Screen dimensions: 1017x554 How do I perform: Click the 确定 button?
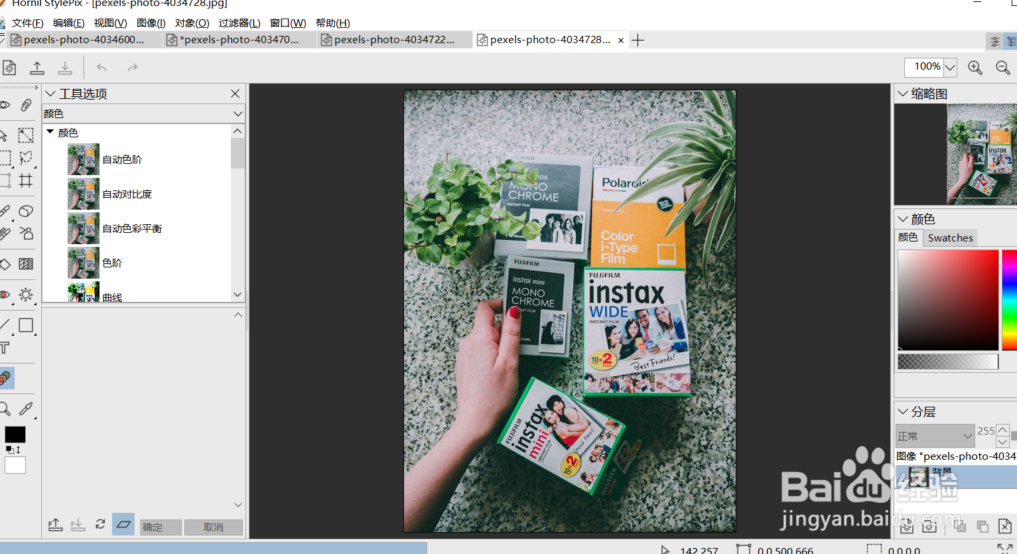(160, 527)
